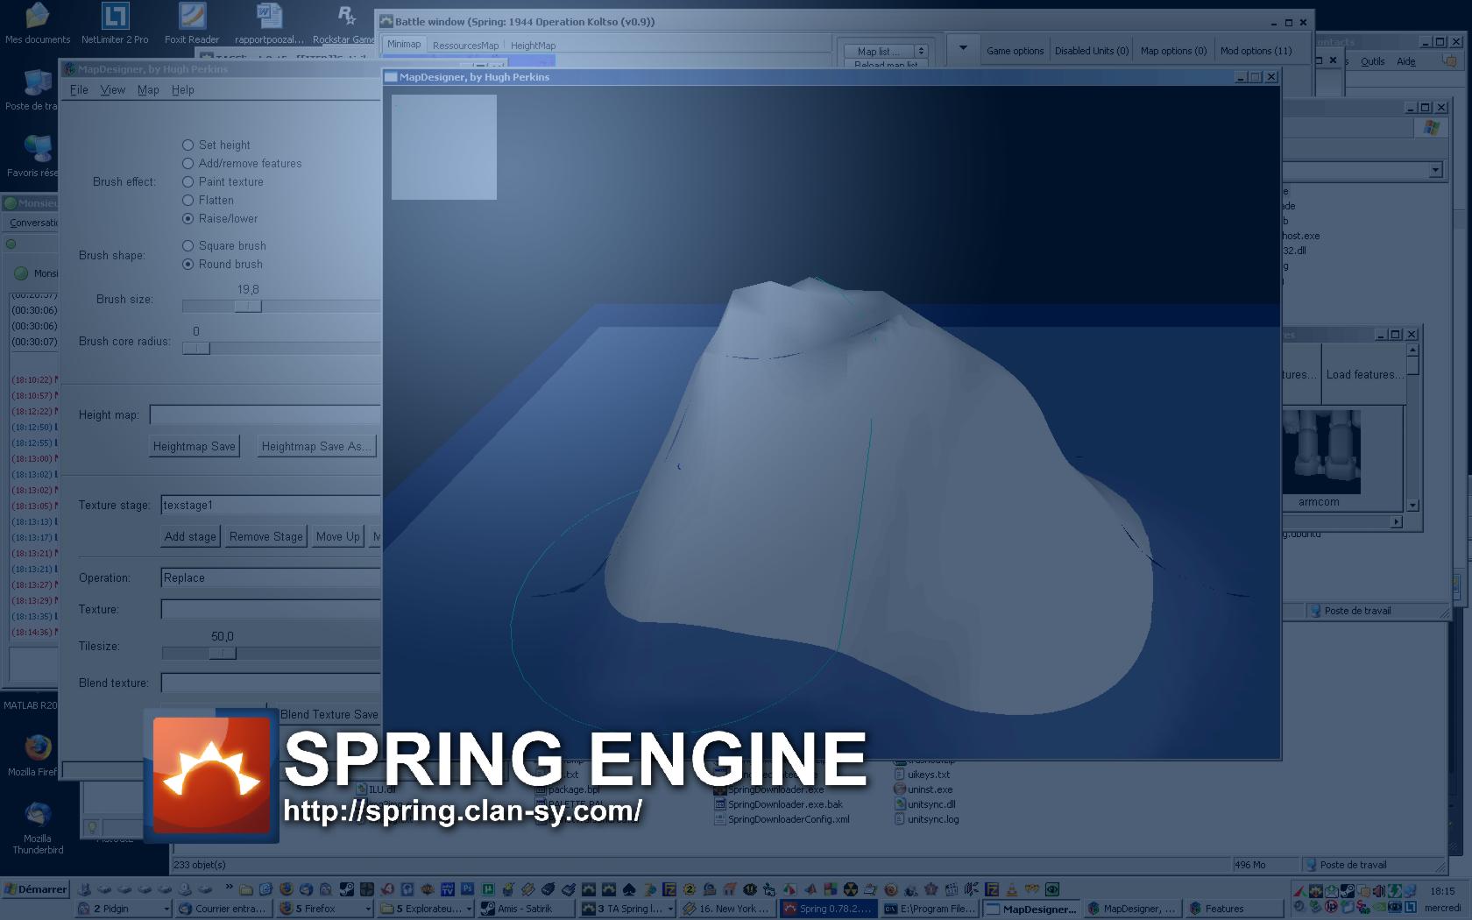
Task: Launch Mozilla Thunderbird from the desktop
Action: [37, 815]
